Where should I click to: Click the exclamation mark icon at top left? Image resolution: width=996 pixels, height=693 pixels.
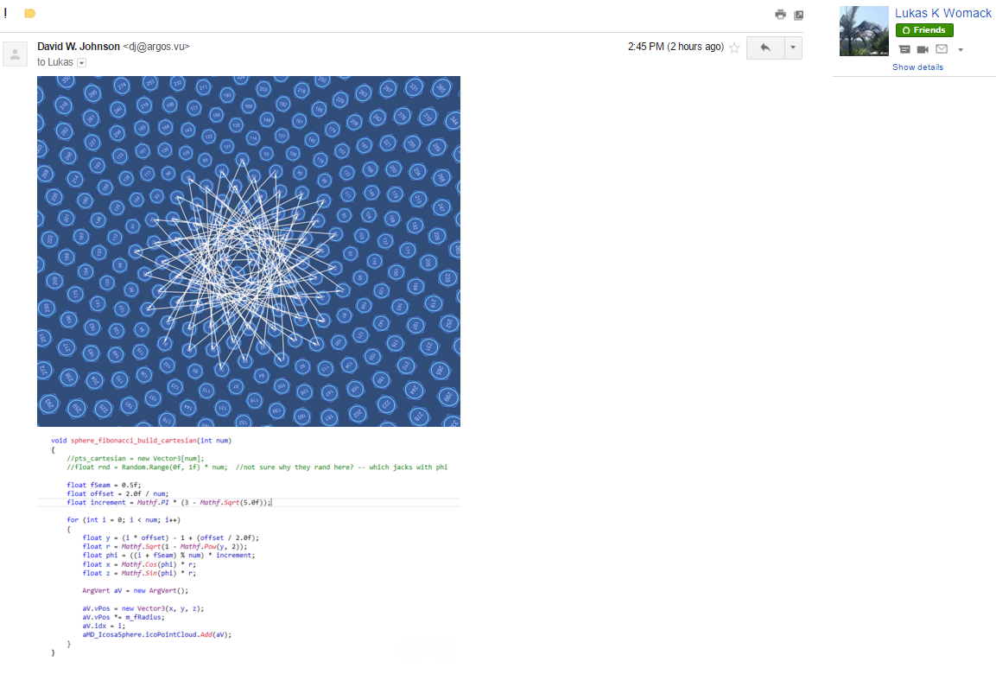click(6, 13)
